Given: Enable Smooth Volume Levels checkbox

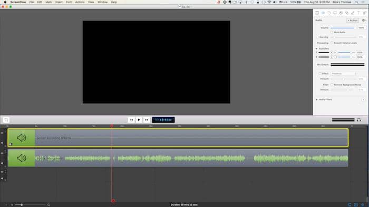Looking at the screenshot, I should (332, 43).
